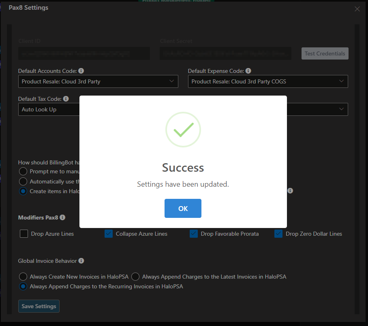Close the Pax8 Settings window

[357, 9]
